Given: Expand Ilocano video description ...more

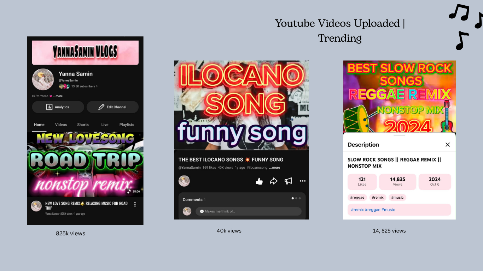Looking at the screenshot, I should point(274,168).
